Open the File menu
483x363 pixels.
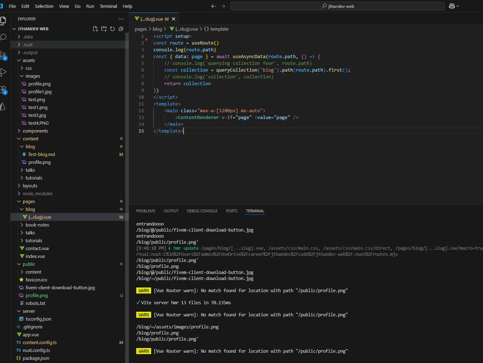pos(12,6)
